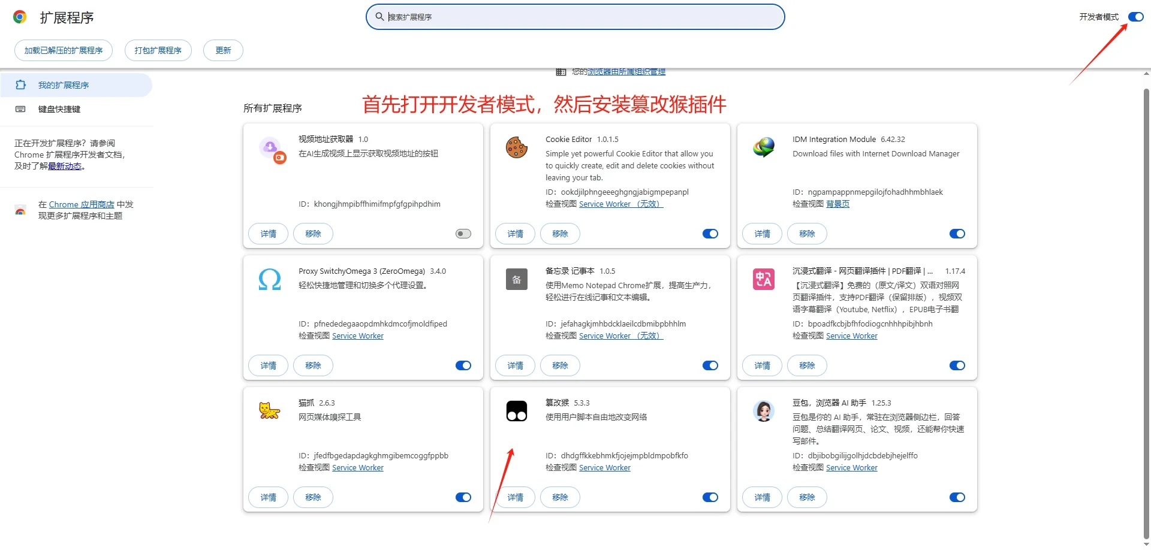Select 我的扩展程序 in sidebar

[76, 85]
